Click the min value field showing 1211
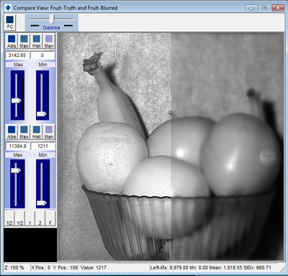 pyautogui.click(x=43, y=146)
